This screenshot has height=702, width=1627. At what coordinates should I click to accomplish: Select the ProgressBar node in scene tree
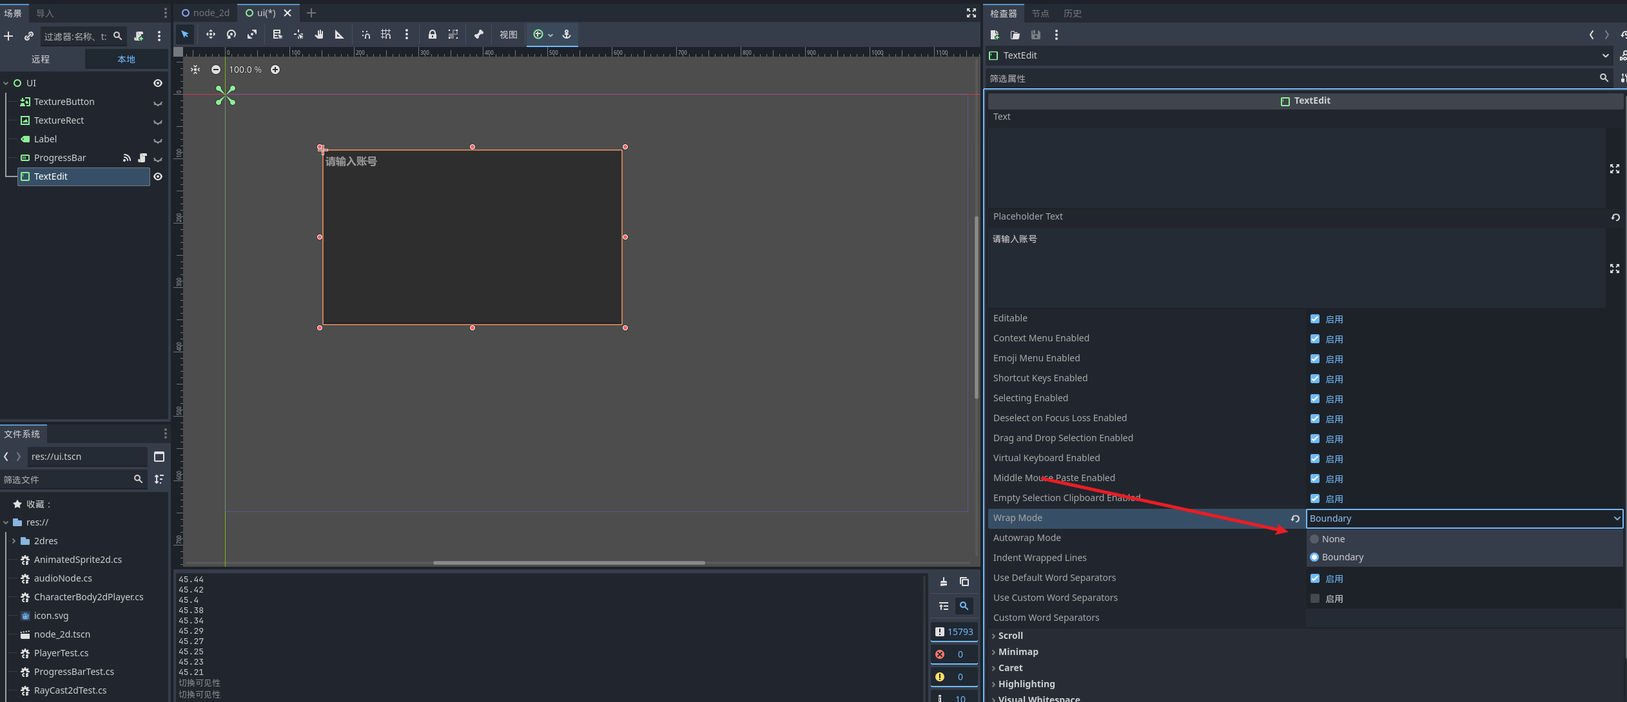click(x=59, y=158)
